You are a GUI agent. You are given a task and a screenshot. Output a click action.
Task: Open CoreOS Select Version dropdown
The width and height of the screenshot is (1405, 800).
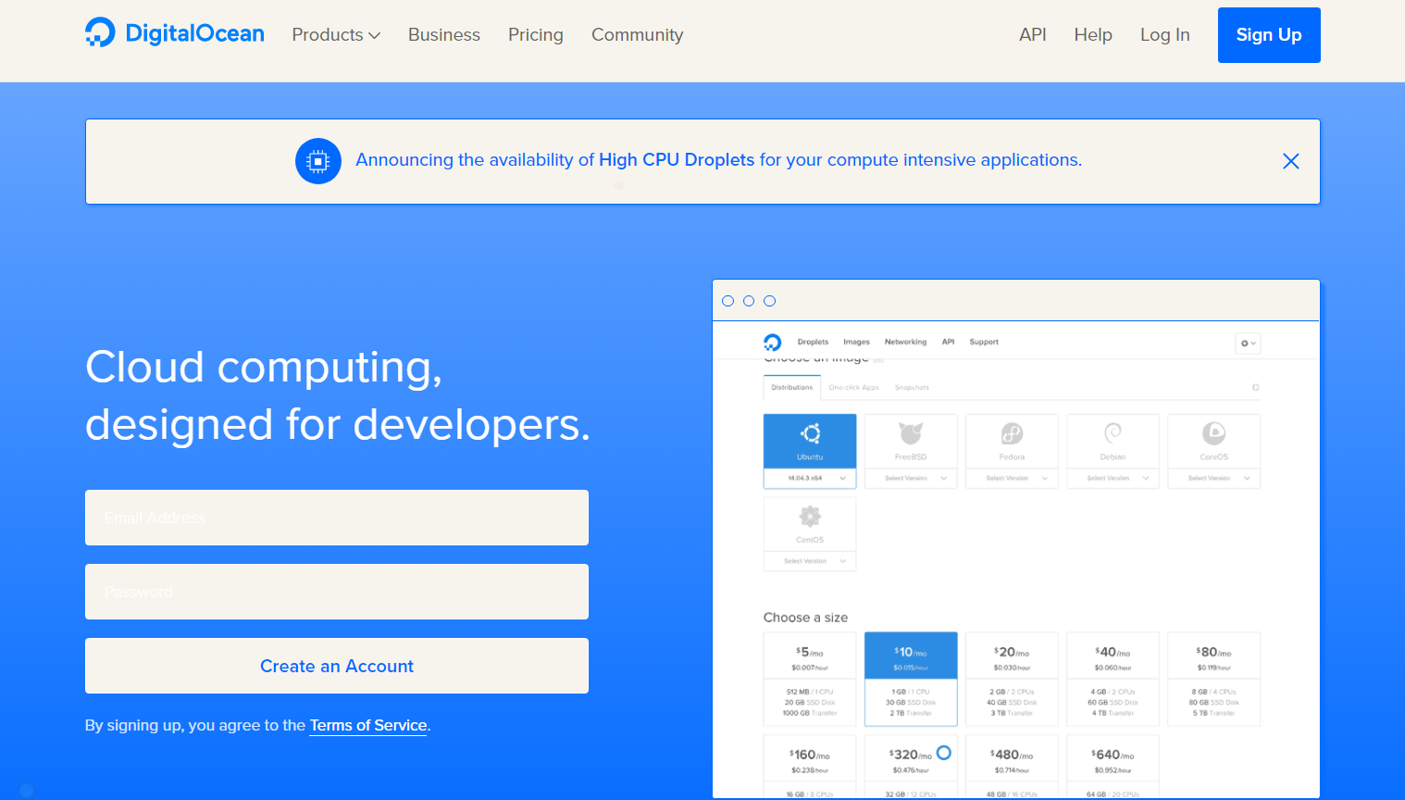point(1214,478)
